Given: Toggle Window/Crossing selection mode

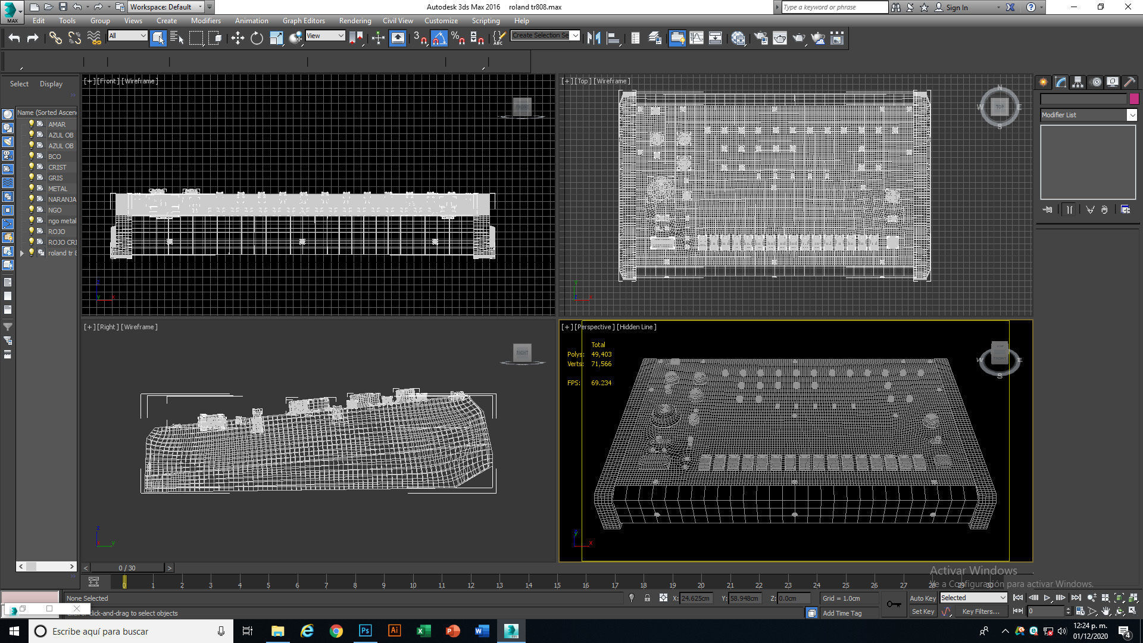Looking at the screenshot, I should tap(215, 38).
